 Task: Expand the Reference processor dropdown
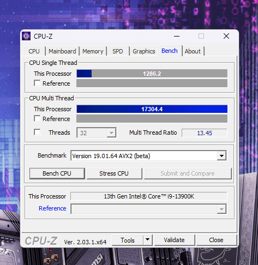221,209
